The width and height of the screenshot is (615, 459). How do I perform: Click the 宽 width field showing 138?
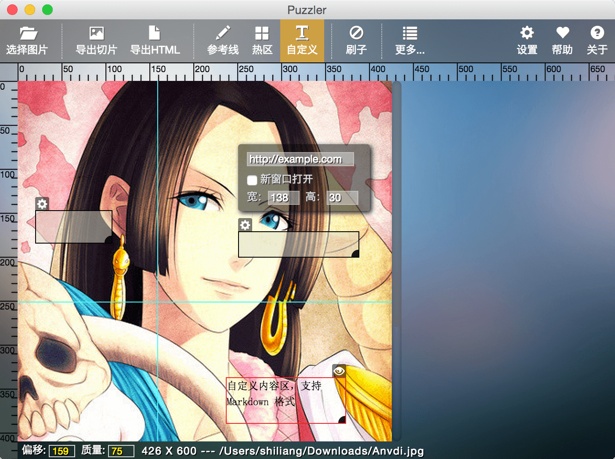coord(284,198)
